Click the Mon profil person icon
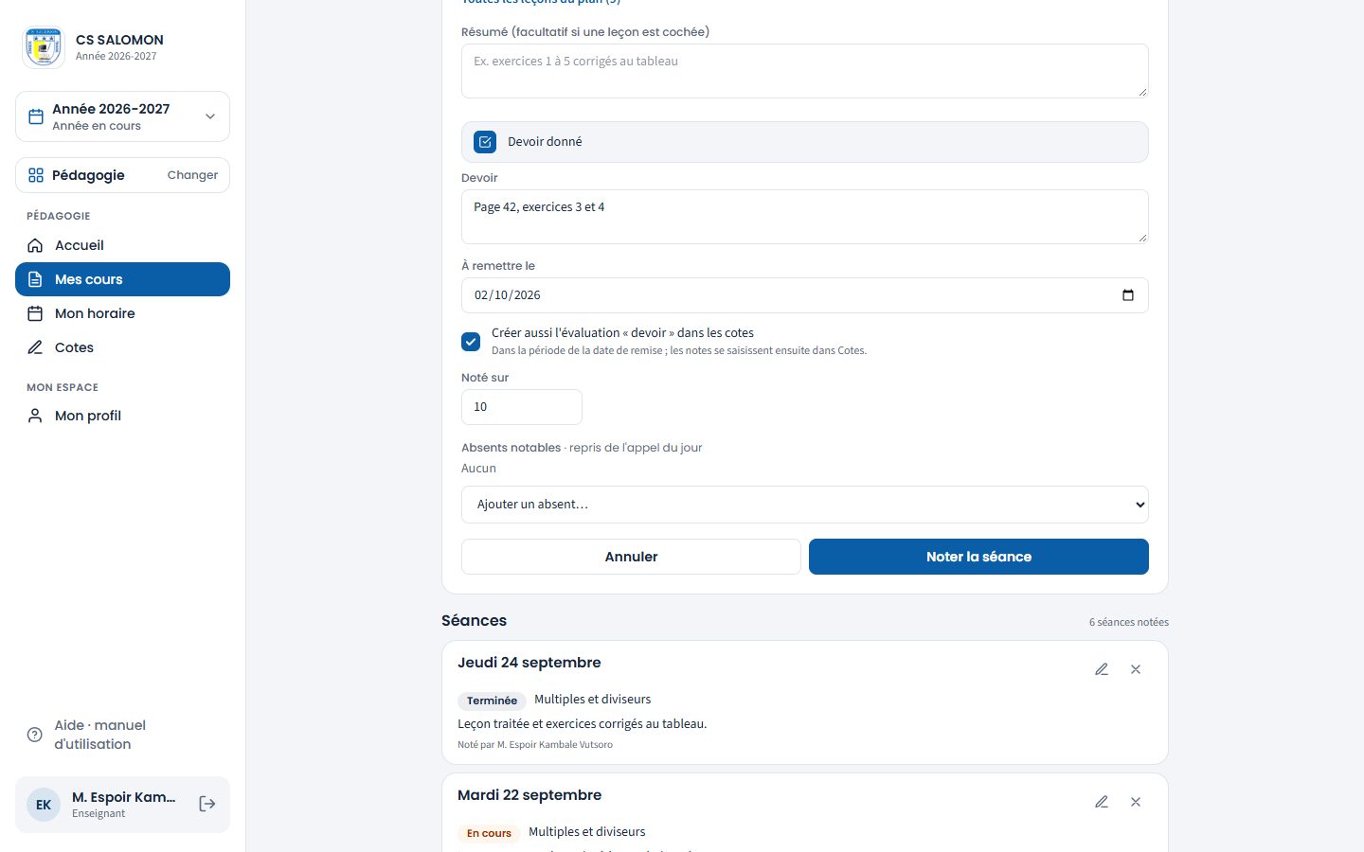This screenshot has height=852, width=1364. pos(35,416)
